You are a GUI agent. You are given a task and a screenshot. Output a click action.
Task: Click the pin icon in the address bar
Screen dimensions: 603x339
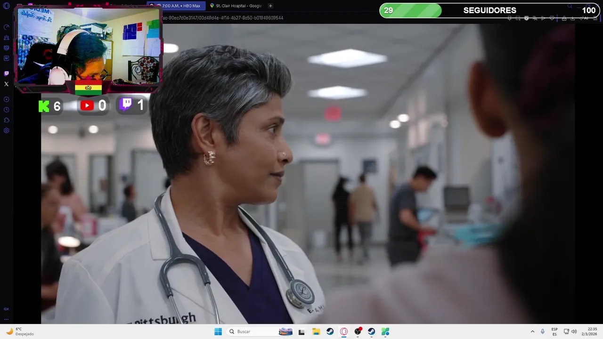click(509, 18)
